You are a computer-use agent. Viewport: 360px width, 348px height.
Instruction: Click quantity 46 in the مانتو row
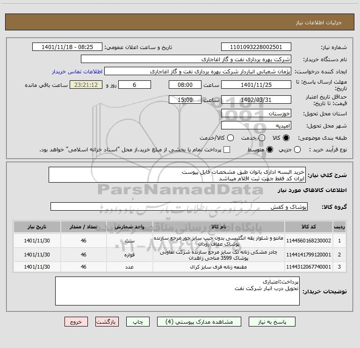tap(83, 241)
